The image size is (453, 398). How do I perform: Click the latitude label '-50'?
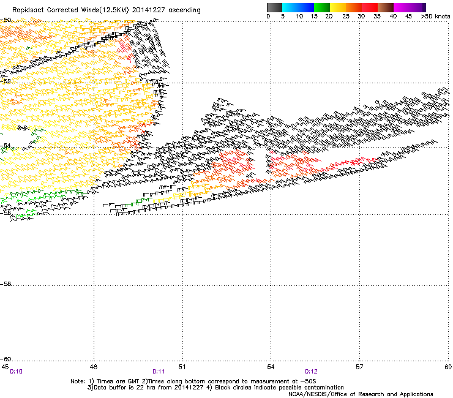(6, 20)
